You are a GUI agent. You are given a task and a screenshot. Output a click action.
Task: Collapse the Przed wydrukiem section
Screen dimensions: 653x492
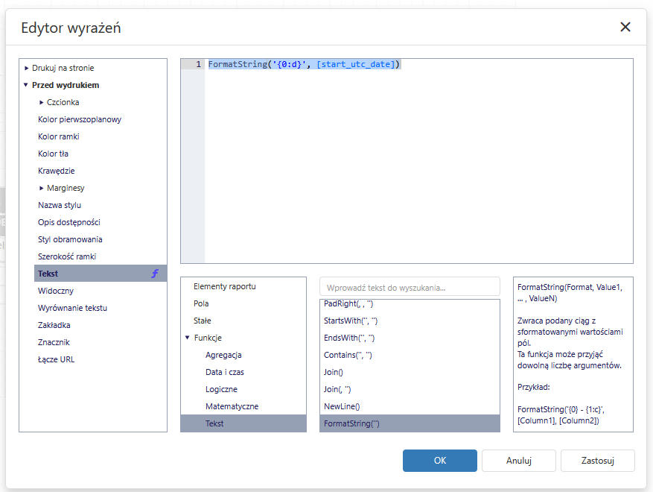coord(26,85)
